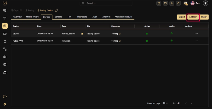
Task: Select the HikVision type cell
Action: coord(66,41)
